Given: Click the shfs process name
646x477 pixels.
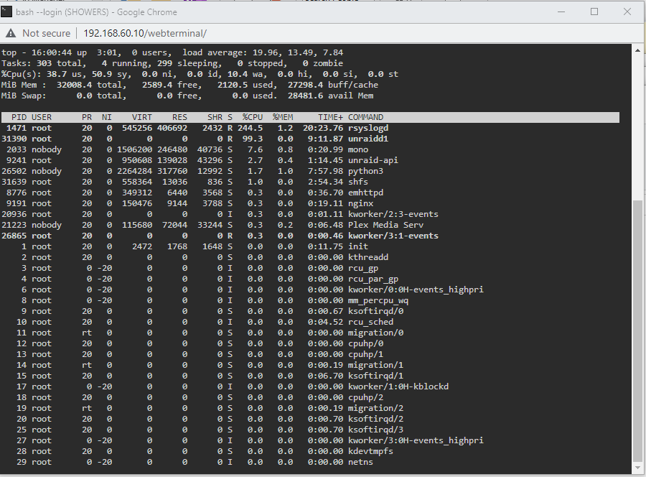Looking at the screenshot, I should pyautogui.click(x=358, y=182).
